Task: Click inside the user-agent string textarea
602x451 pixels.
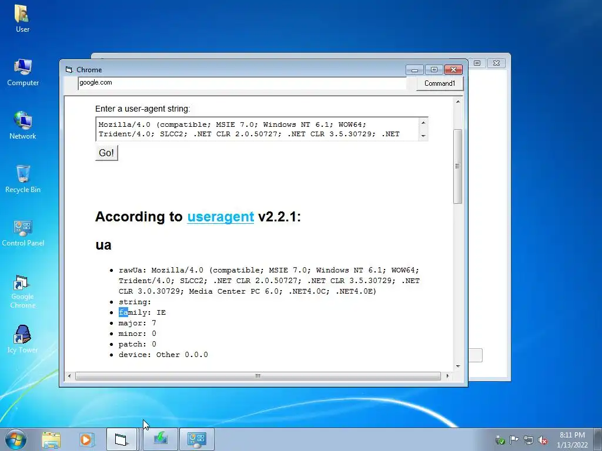Action: [x=257, y=129]
